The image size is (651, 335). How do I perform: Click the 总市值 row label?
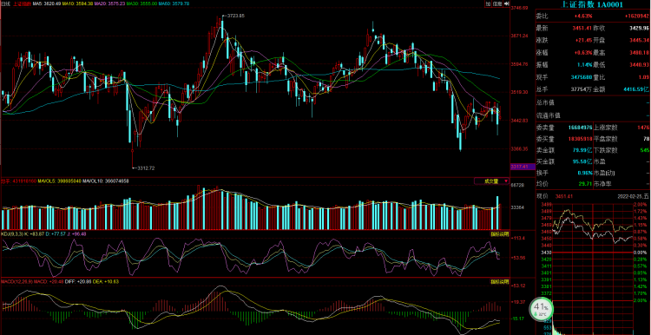545,103
